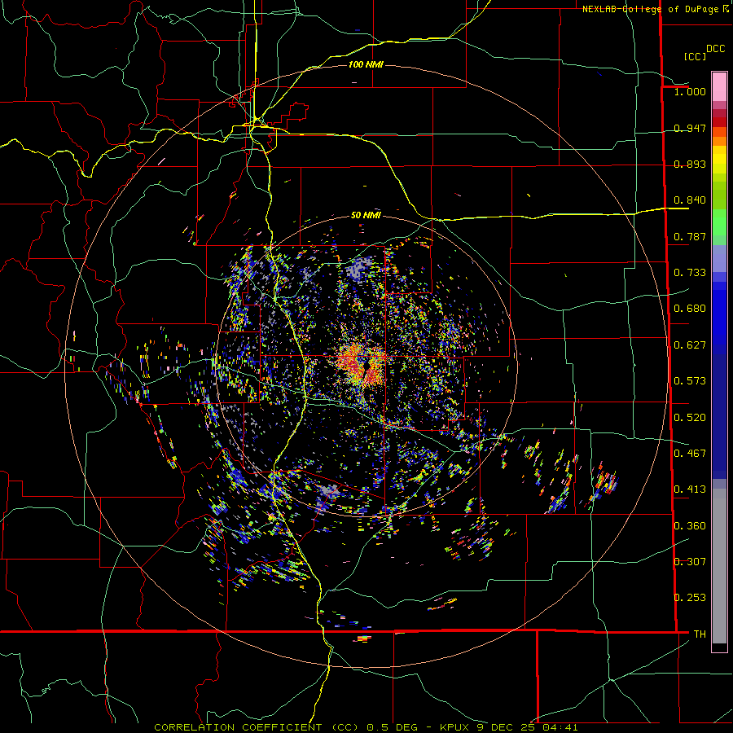Click the 0.680 legend value
This screenshot has width=733, height=733.
coord(690,309)
